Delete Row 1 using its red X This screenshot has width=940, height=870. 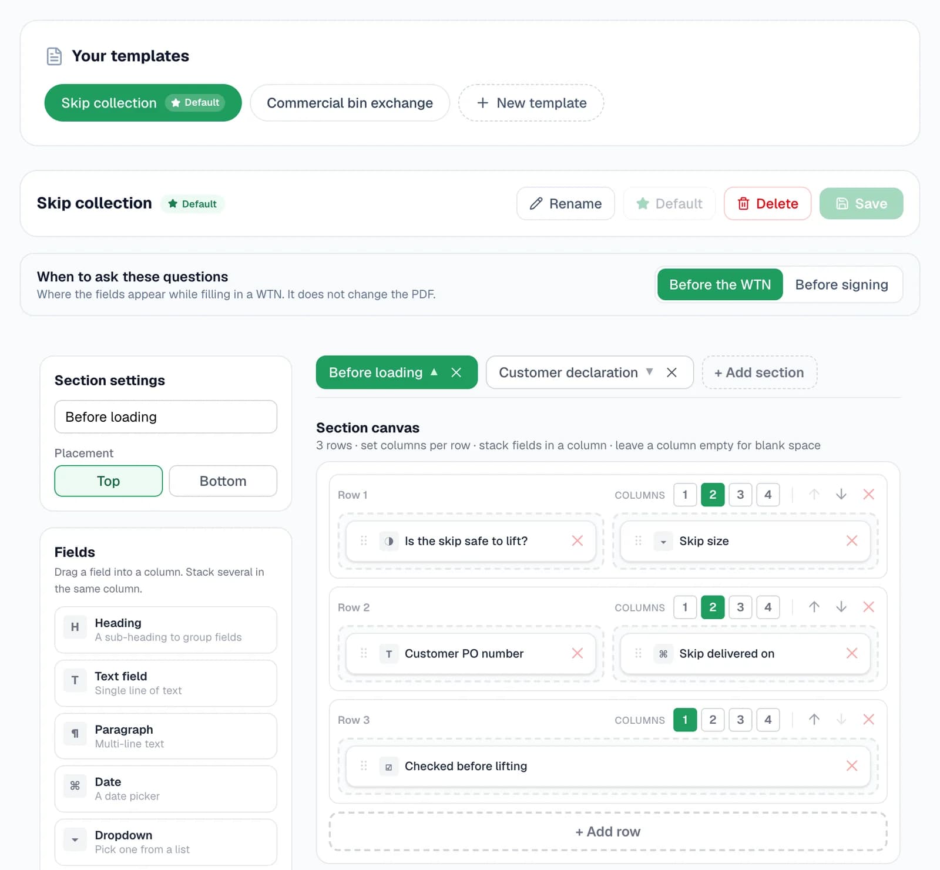[868, 494]
